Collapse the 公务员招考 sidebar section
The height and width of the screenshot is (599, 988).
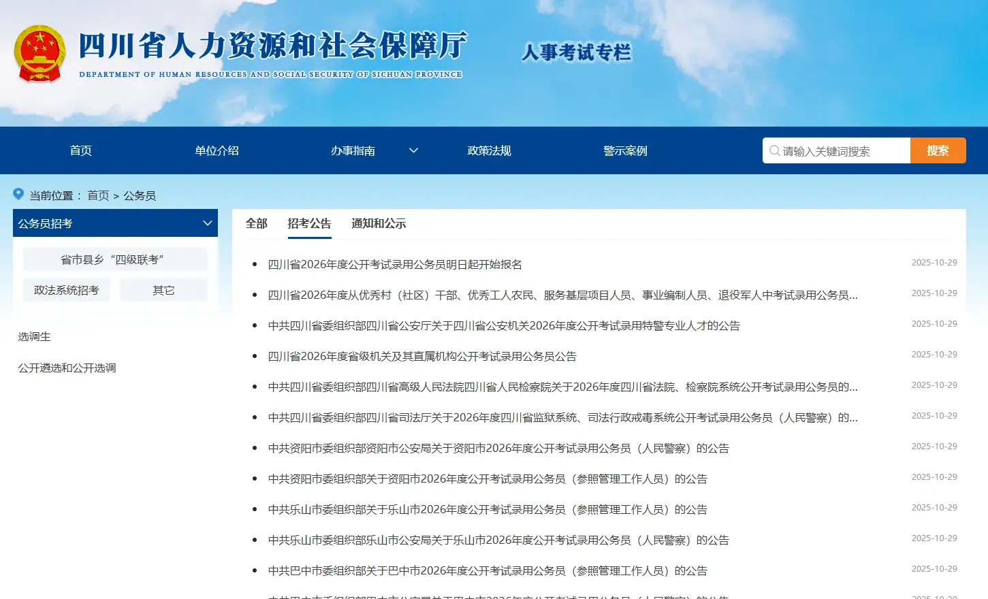(208, 223)
